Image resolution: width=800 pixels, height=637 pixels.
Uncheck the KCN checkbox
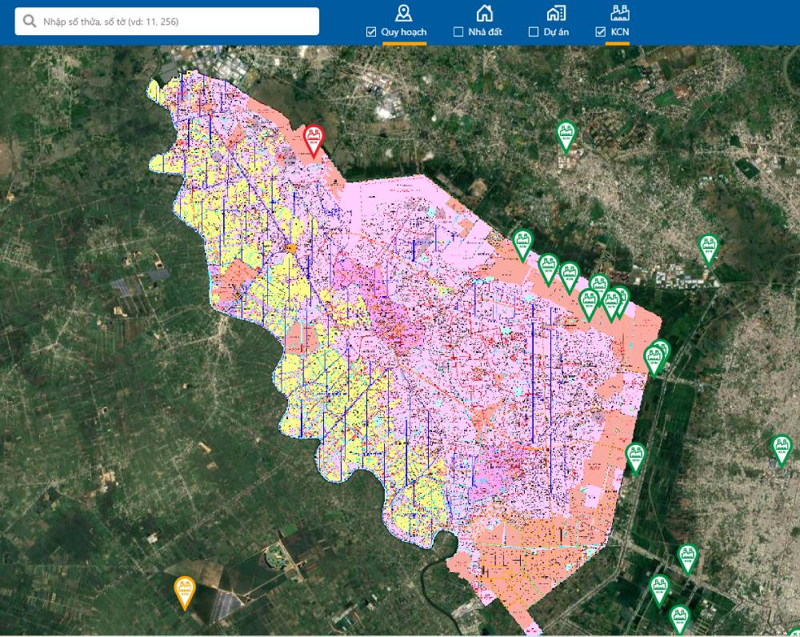coord(601,32)
